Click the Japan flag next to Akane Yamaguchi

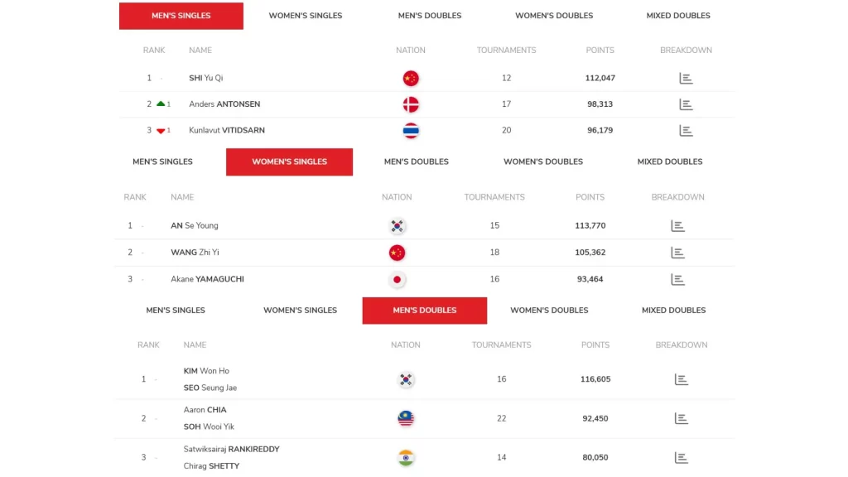(397, 280)
